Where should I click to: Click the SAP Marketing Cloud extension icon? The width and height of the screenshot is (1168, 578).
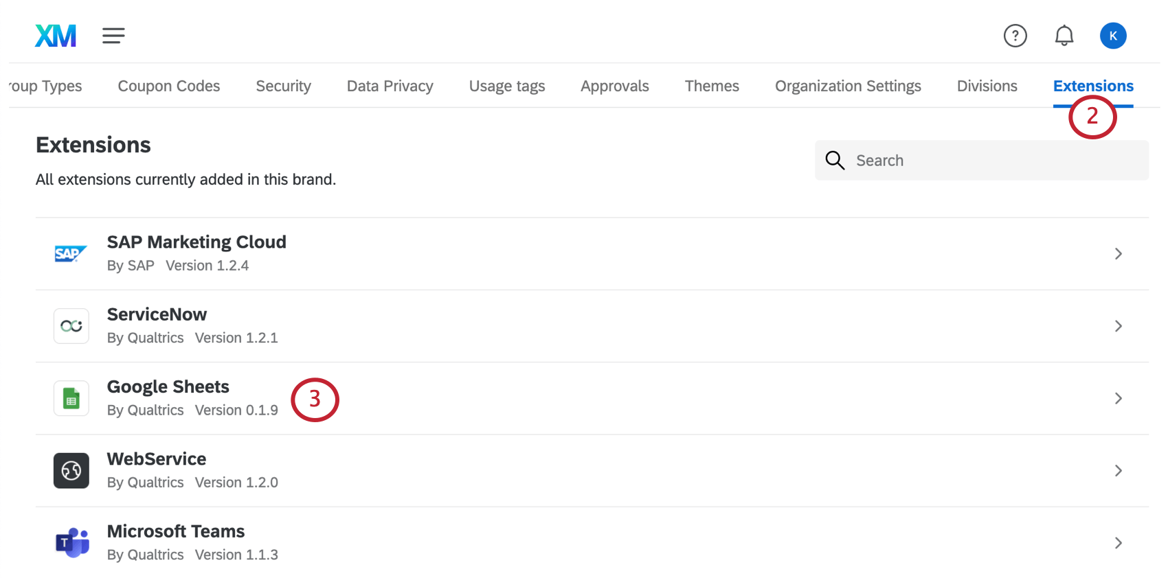coord(71,253)
